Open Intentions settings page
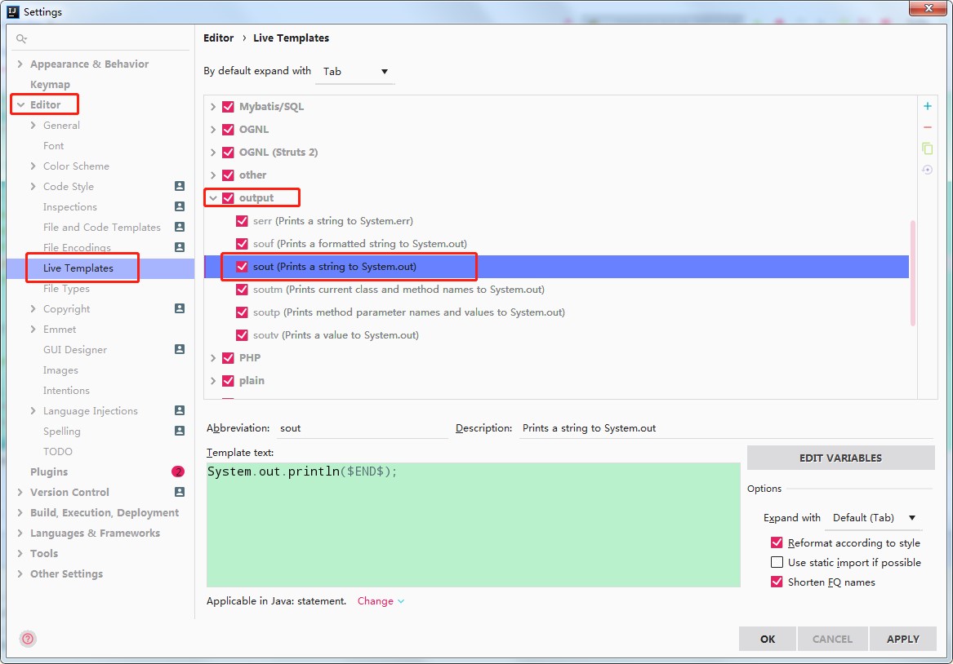 (66, 390)
